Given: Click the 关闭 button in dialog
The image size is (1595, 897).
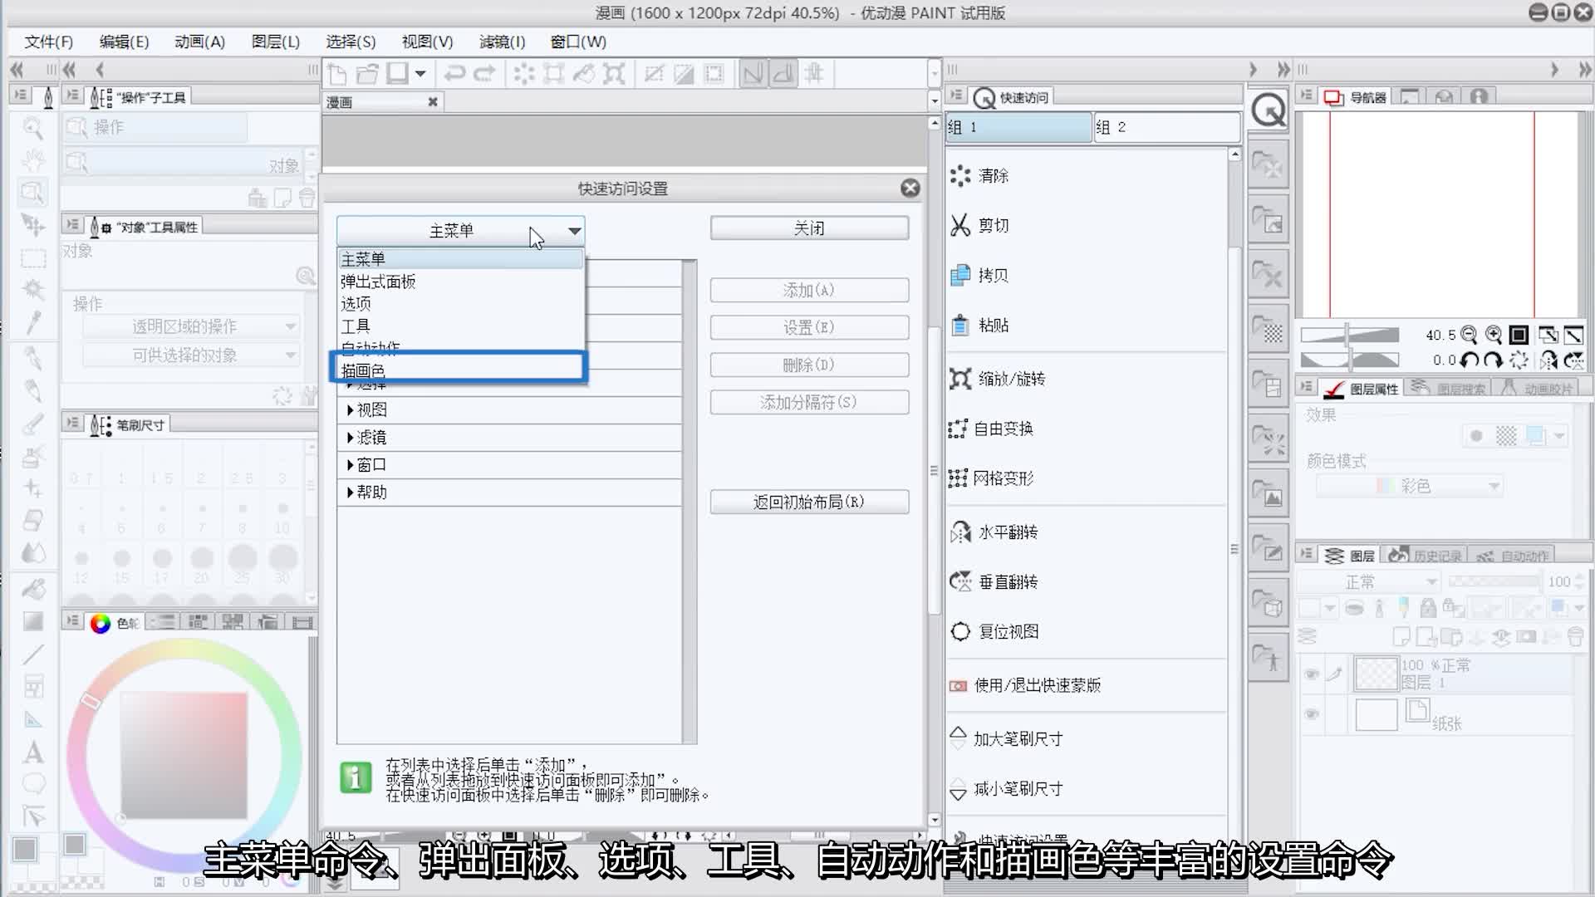Looking at the screenshot, I should point(809,228).
